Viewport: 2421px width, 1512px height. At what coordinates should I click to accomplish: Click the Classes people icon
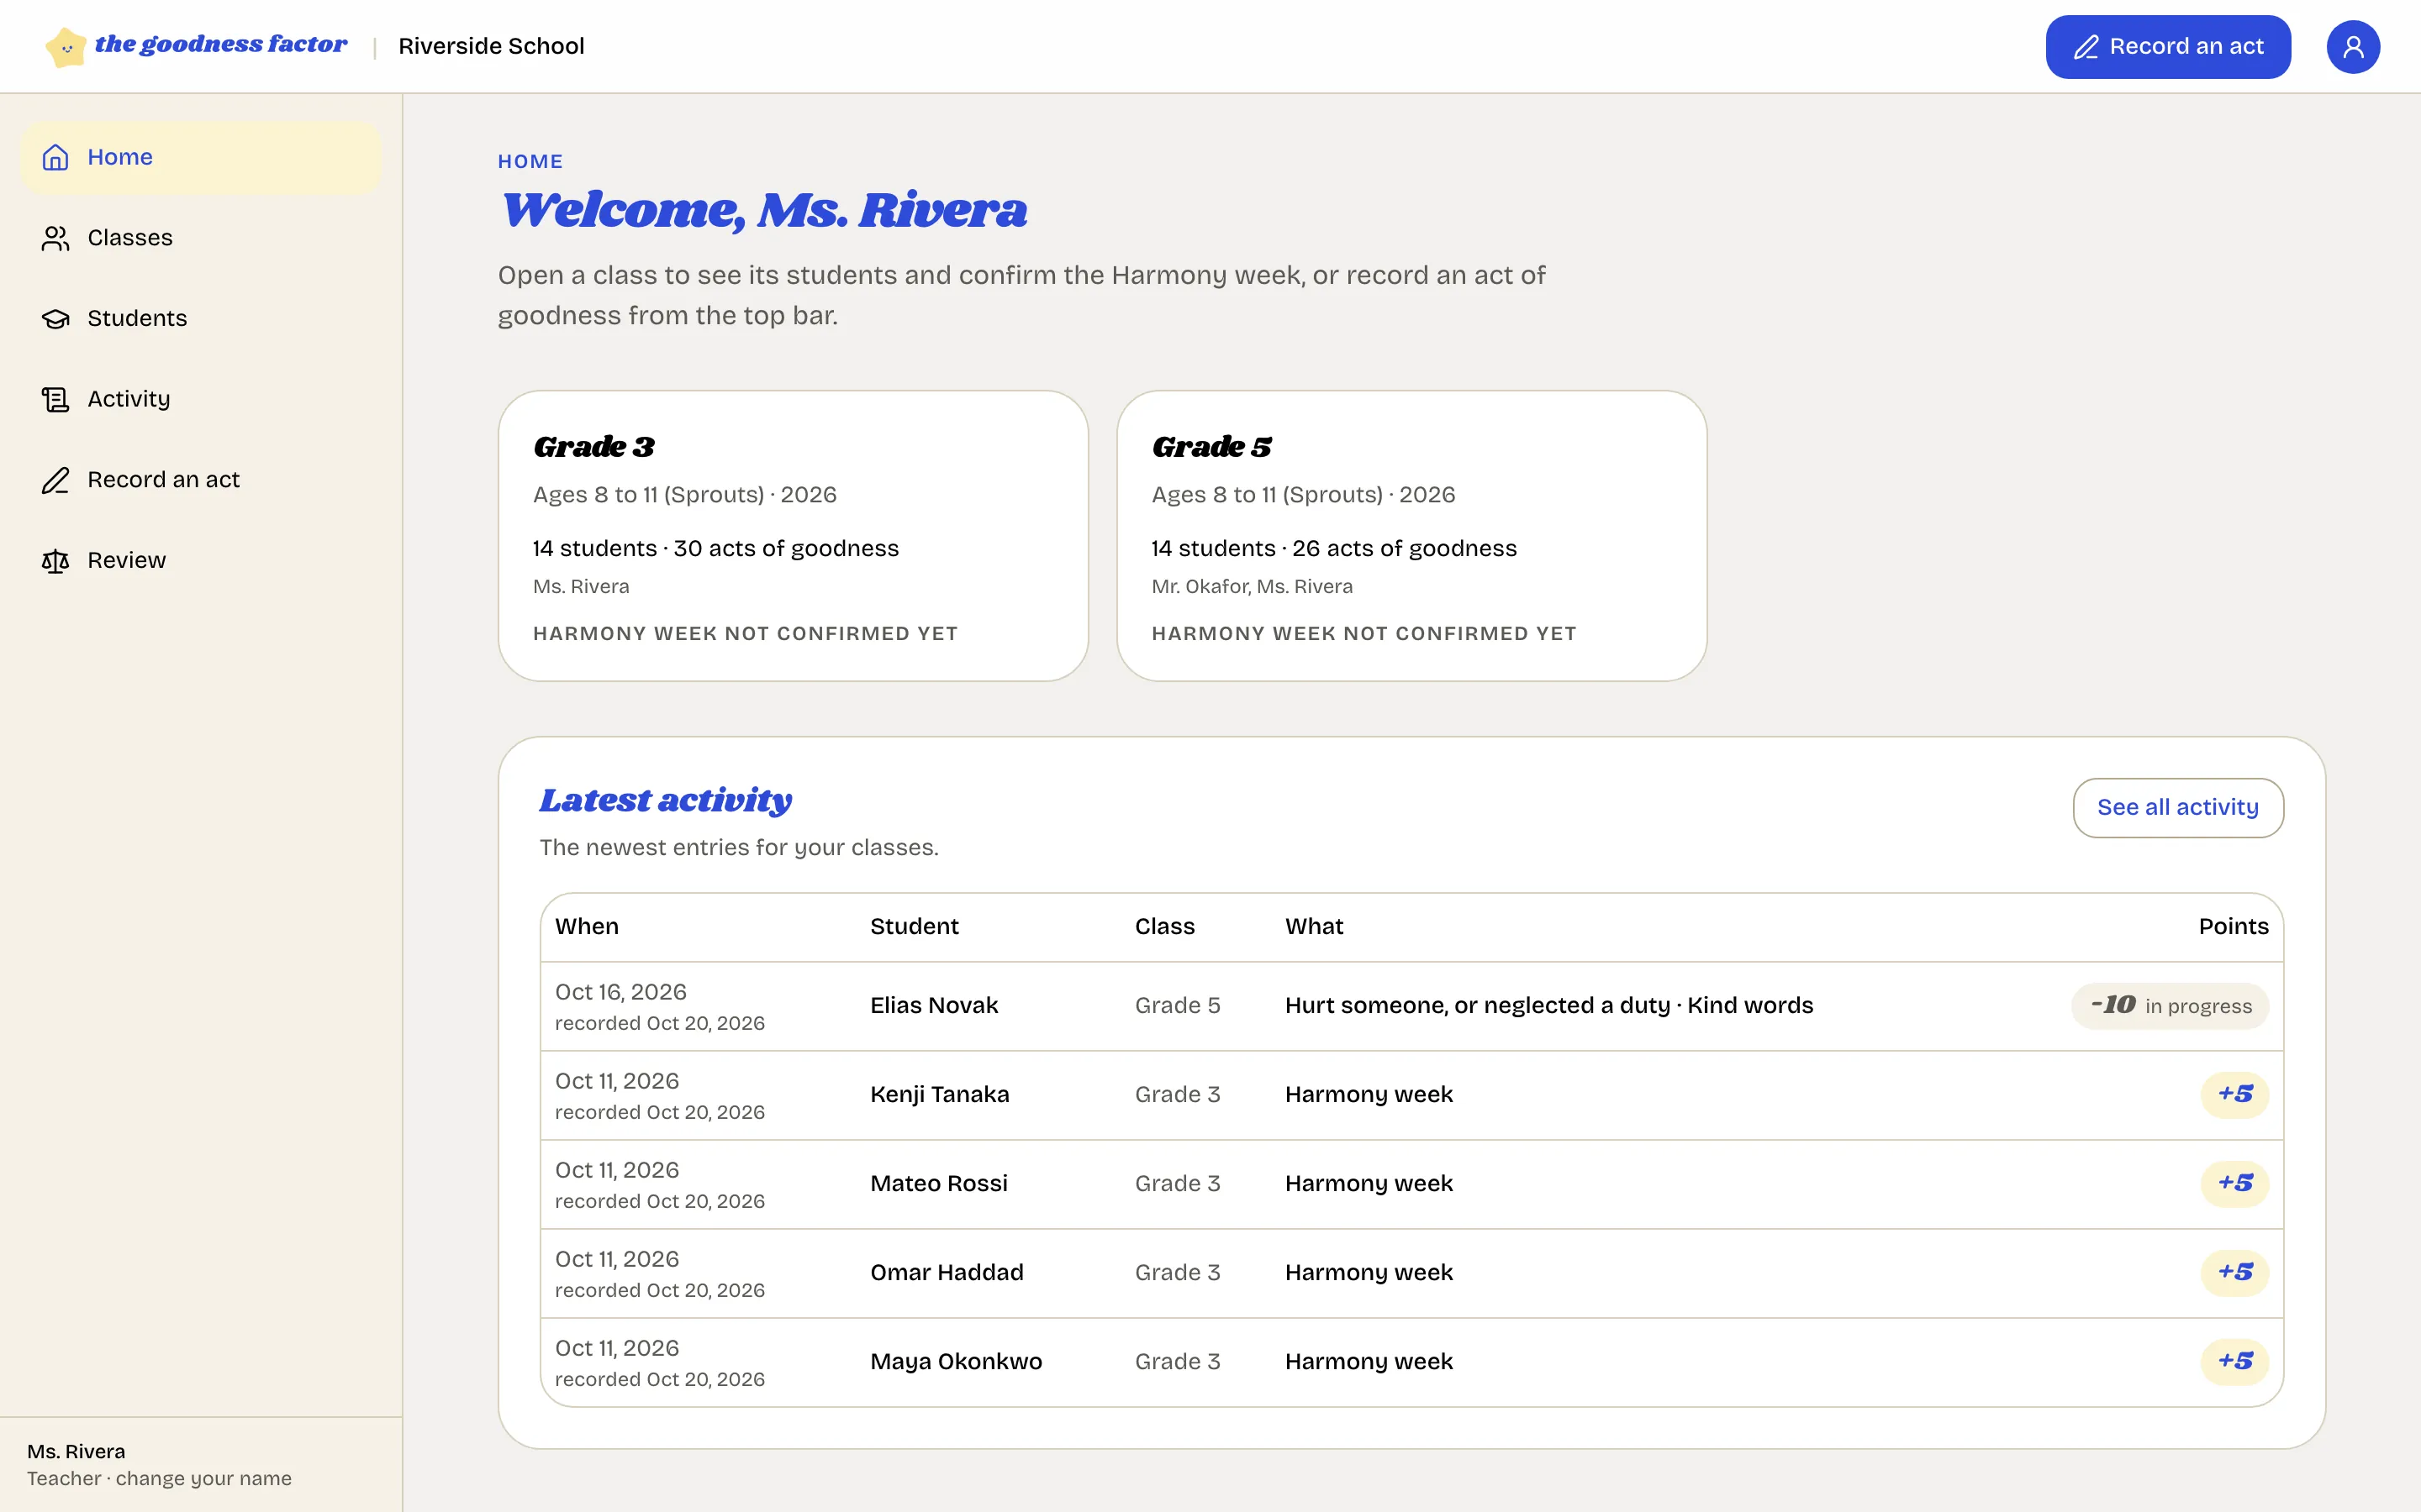coord(55,238)
